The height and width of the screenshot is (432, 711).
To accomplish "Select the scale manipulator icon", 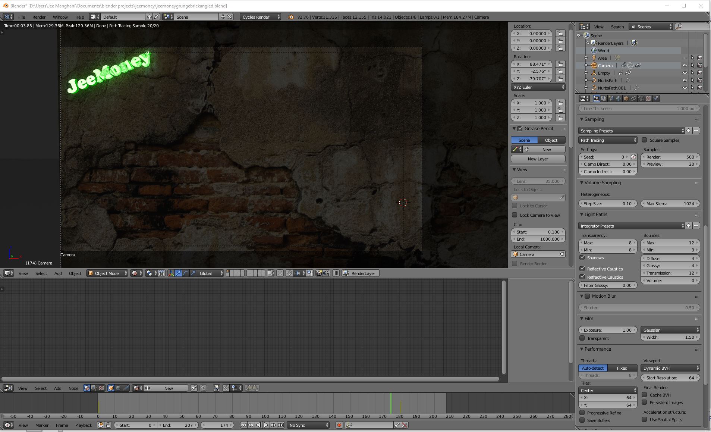I will [193, 273].
